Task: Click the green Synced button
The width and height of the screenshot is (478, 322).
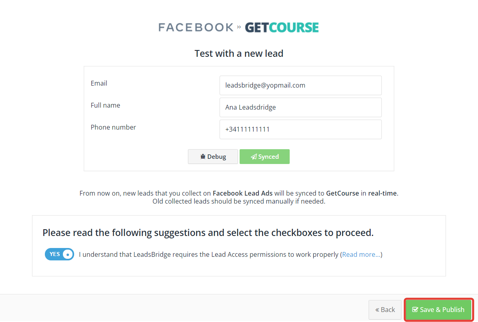Action: [264, 157]
